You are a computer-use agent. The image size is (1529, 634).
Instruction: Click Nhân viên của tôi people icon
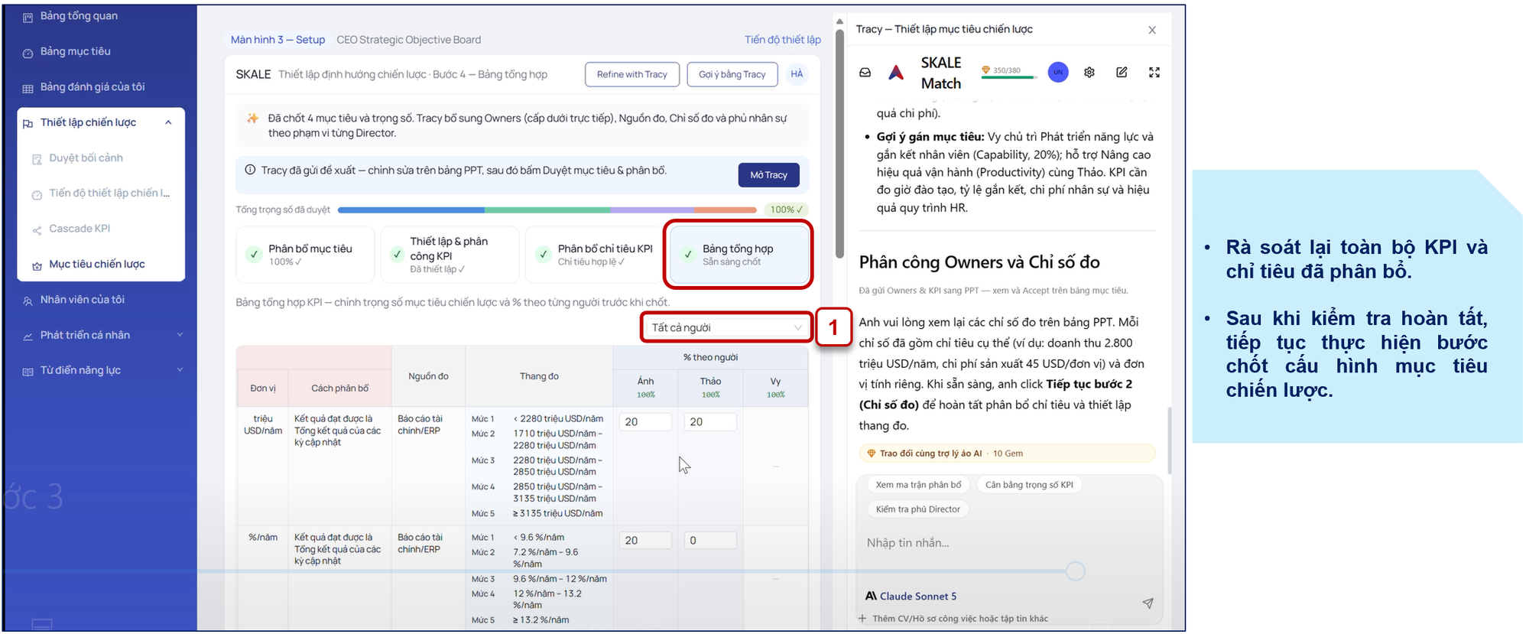click(x=28, y=301)
